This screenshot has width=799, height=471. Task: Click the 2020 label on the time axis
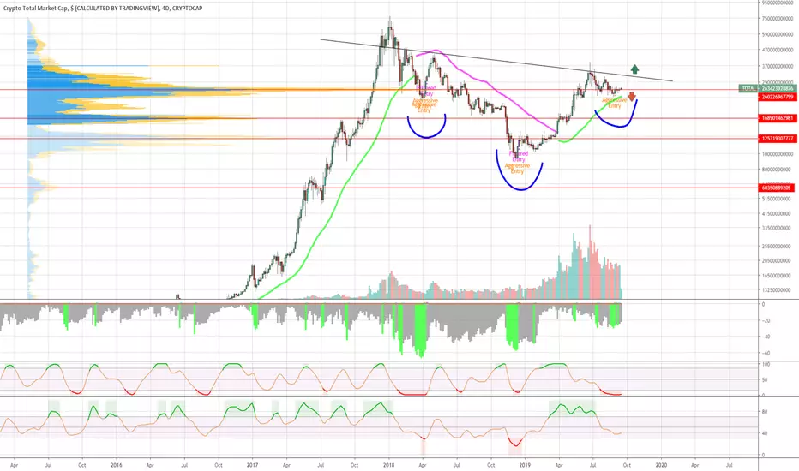pyautogui.click(x=661, y=465)
